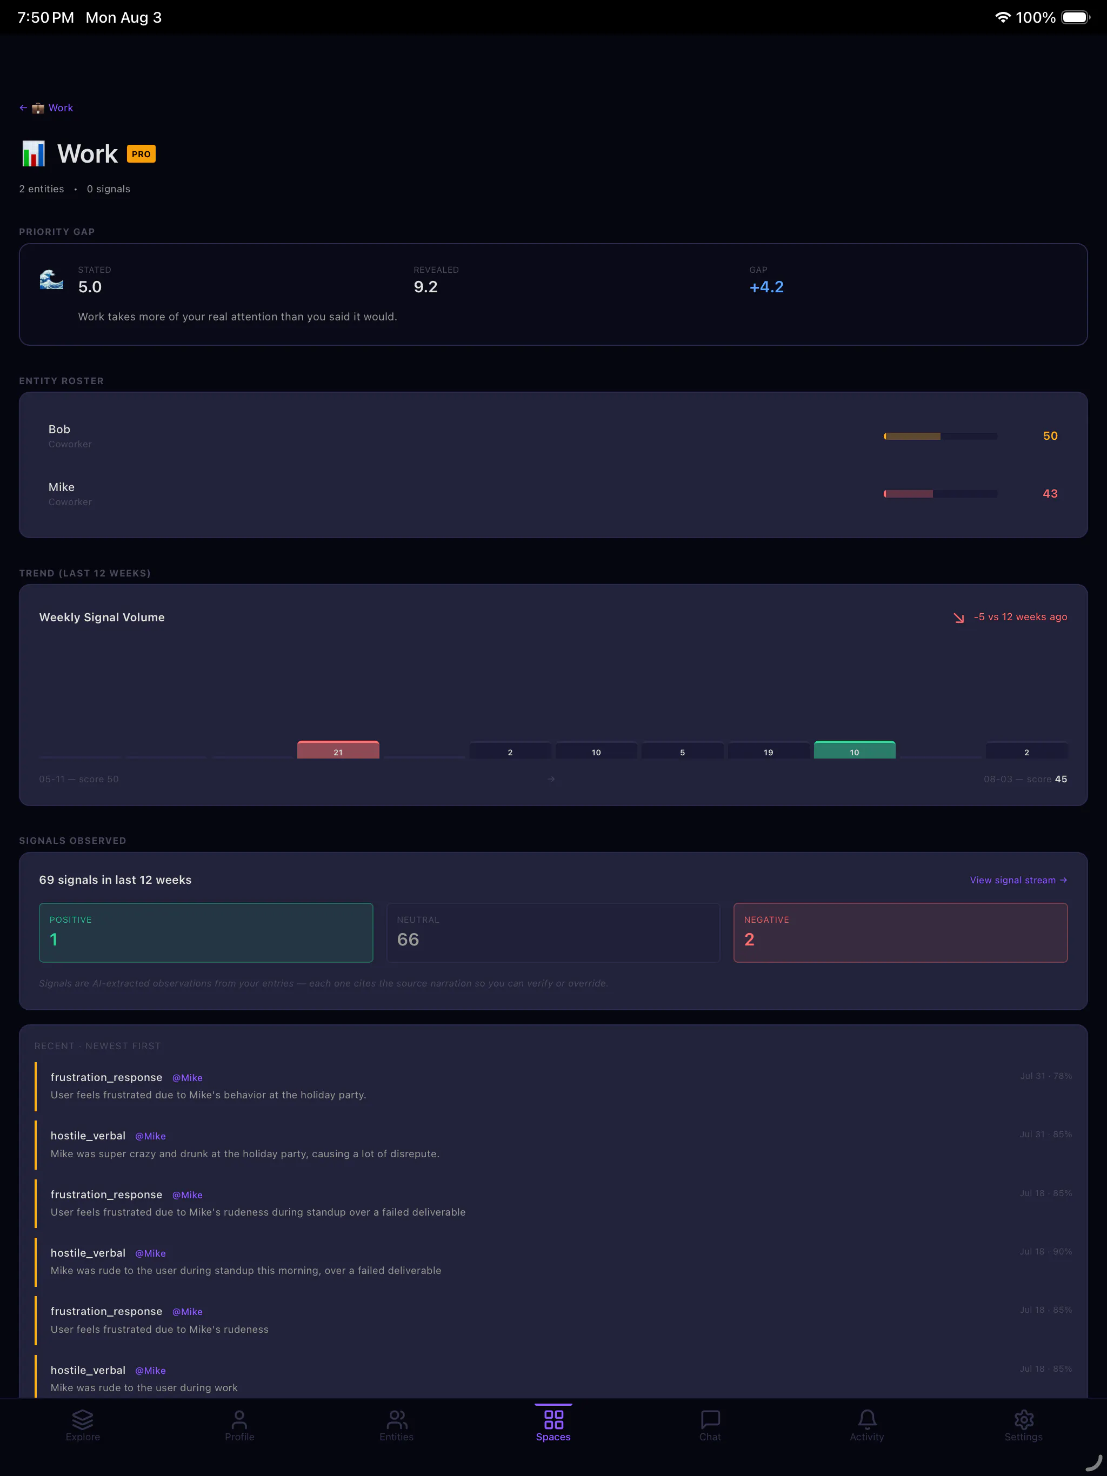Select the weekly bar labeled 5

point(682,750)
